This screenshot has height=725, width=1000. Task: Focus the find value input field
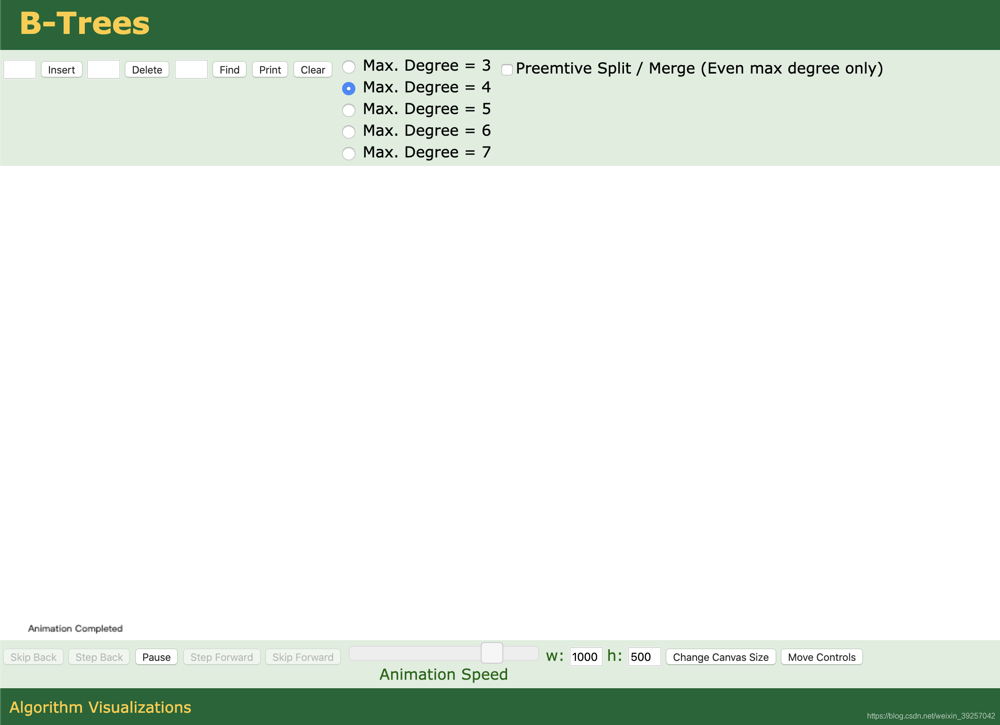click(191, 69)
